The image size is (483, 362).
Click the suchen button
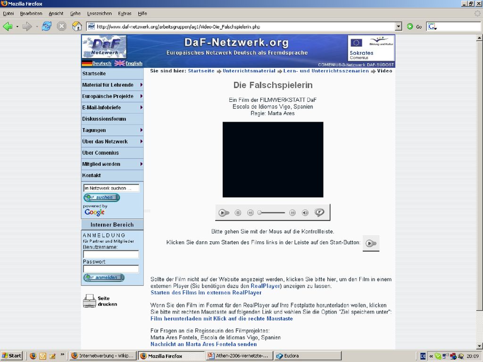(102, 197)
